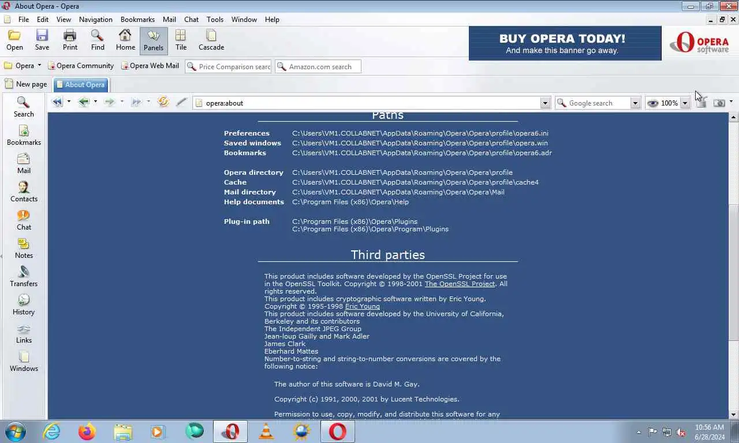Open the View menu
This screenshot has width=739, height=443.
[64, 19]
